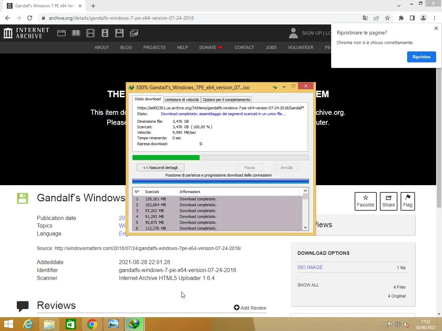Open the ISO IMAGE download link
This screenshot has height=331, width=442.
[310, 267]
